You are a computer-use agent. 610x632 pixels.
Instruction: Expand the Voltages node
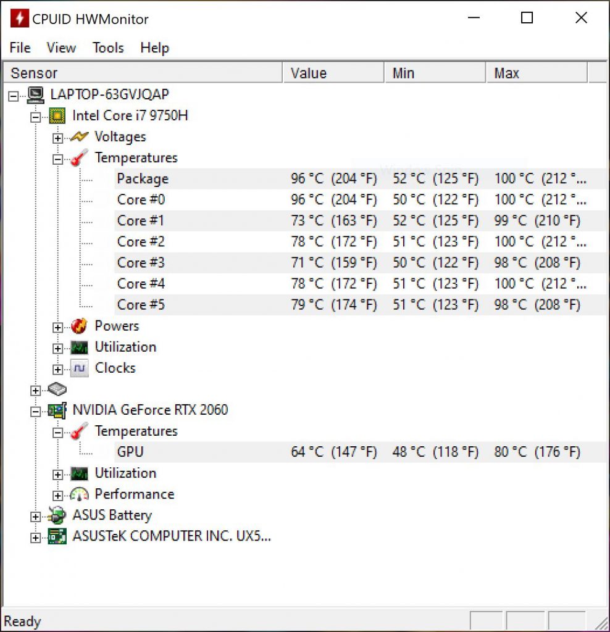tap(57, 138)
